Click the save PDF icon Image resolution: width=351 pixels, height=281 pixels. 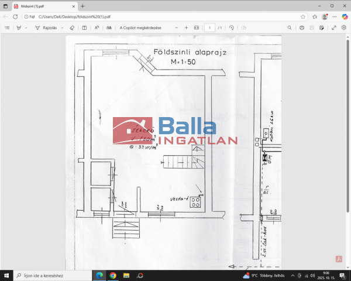(312, 28)
